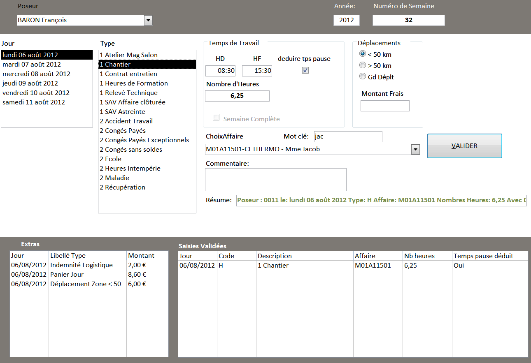Screen dimensions: 531x363
Task: Click the Description column header
Action: coord(305,256)
